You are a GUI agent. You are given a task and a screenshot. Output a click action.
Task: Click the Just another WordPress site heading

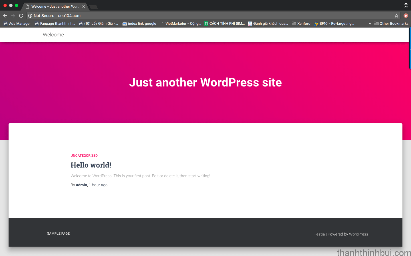point(205,82)
